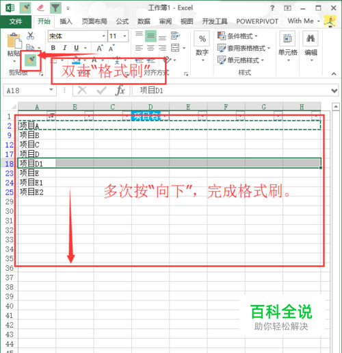Switch to the POWERPIVOT tab

[257, 21]
